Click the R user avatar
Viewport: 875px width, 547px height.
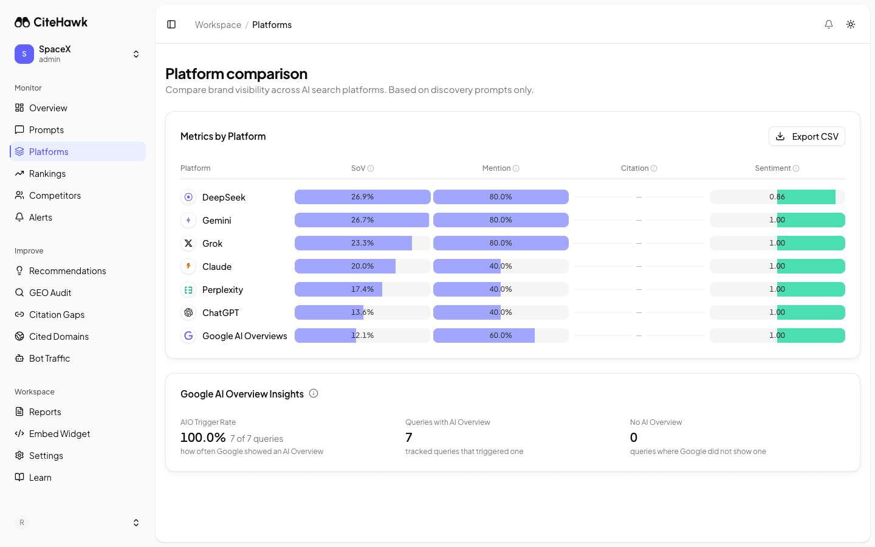tap(22, 523)
